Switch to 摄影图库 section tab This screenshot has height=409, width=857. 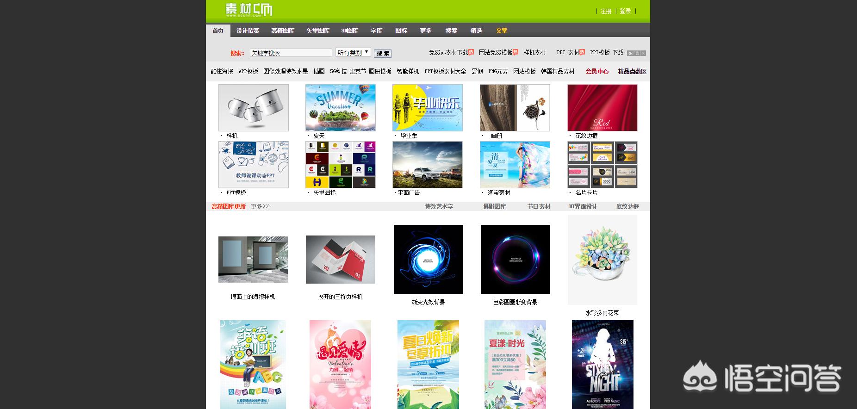(494, 206)
